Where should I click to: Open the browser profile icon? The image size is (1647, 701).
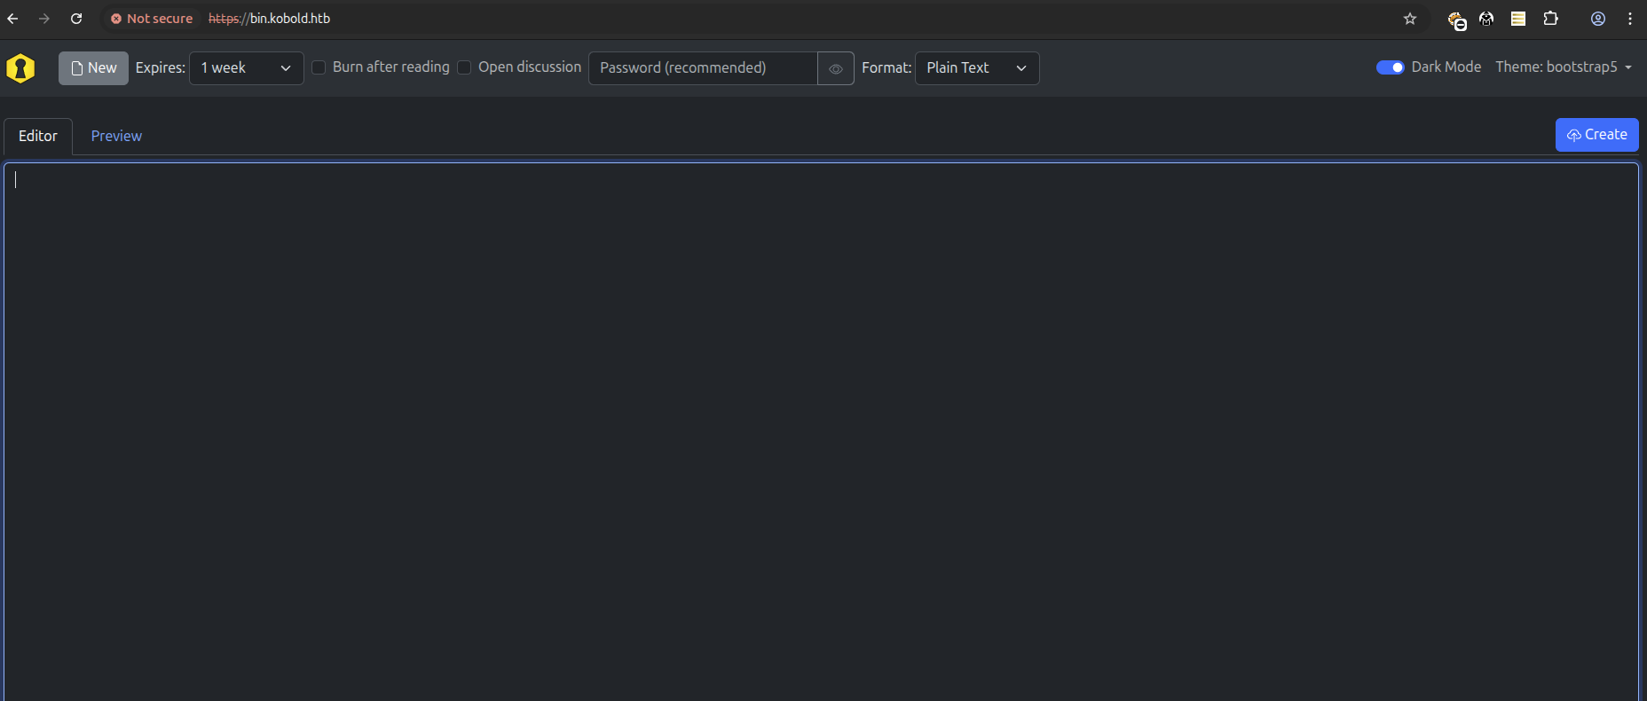coord(1598,19)
